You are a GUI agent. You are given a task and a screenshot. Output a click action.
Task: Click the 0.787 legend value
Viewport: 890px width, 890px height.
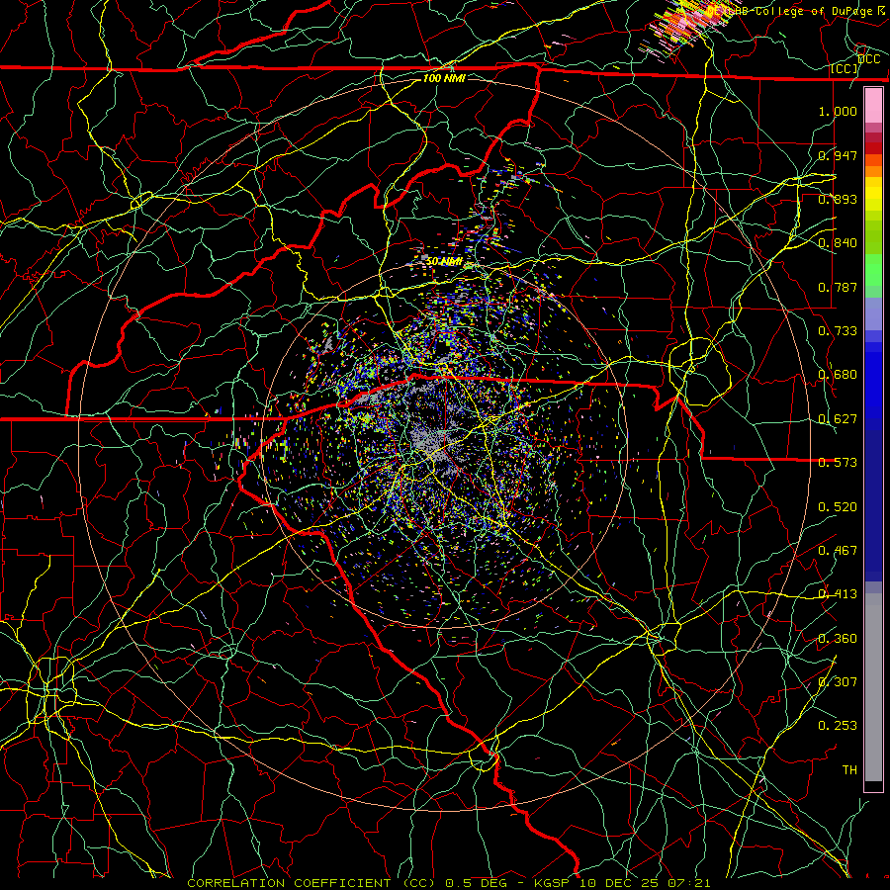[x=838, y=287]
